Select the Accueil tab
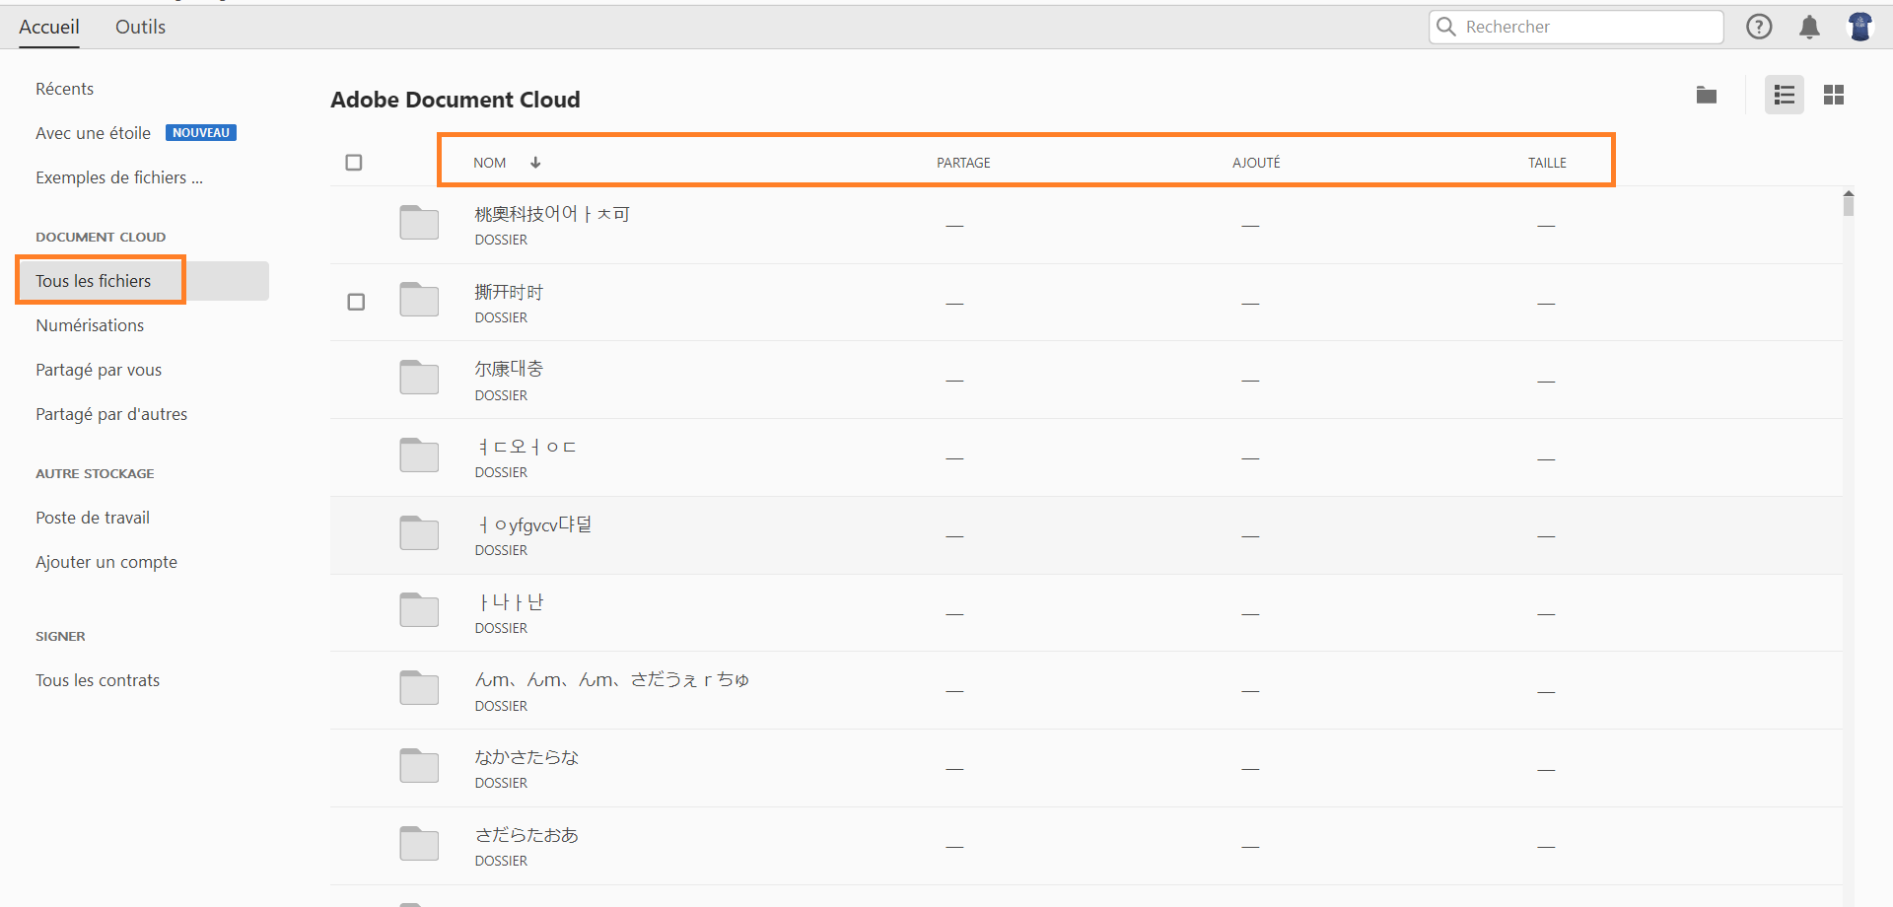 (x=49, y=27)
